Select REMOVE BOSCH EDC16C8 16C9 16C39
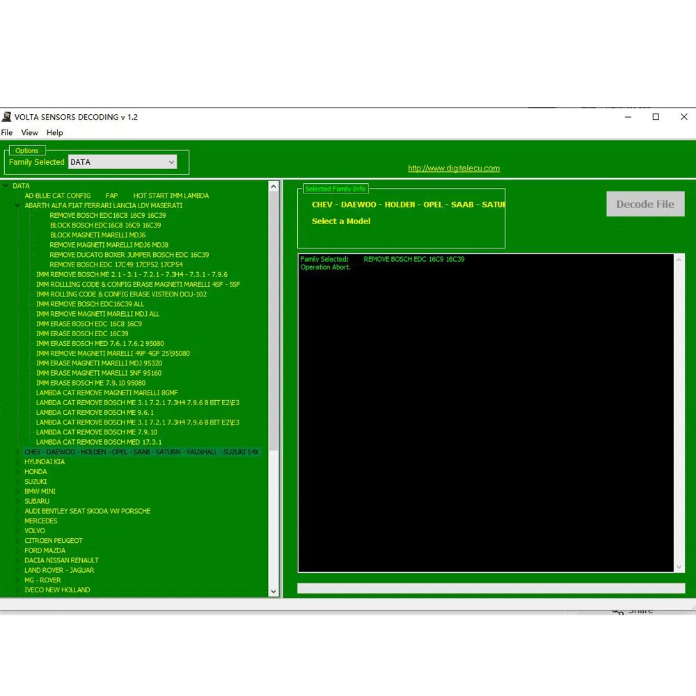The width and height of the screenshot is (696, 696). 108,215
